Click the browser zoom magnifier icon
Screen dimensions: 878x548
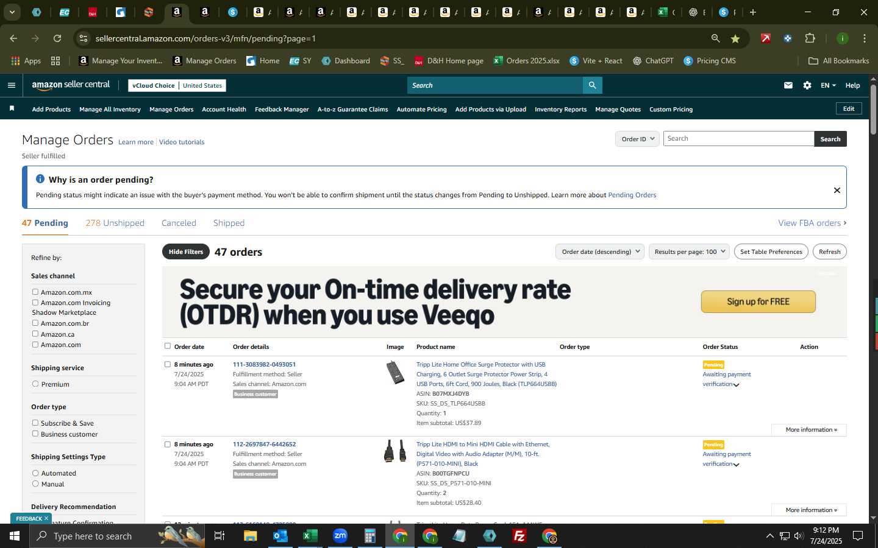tap(716, 38)
